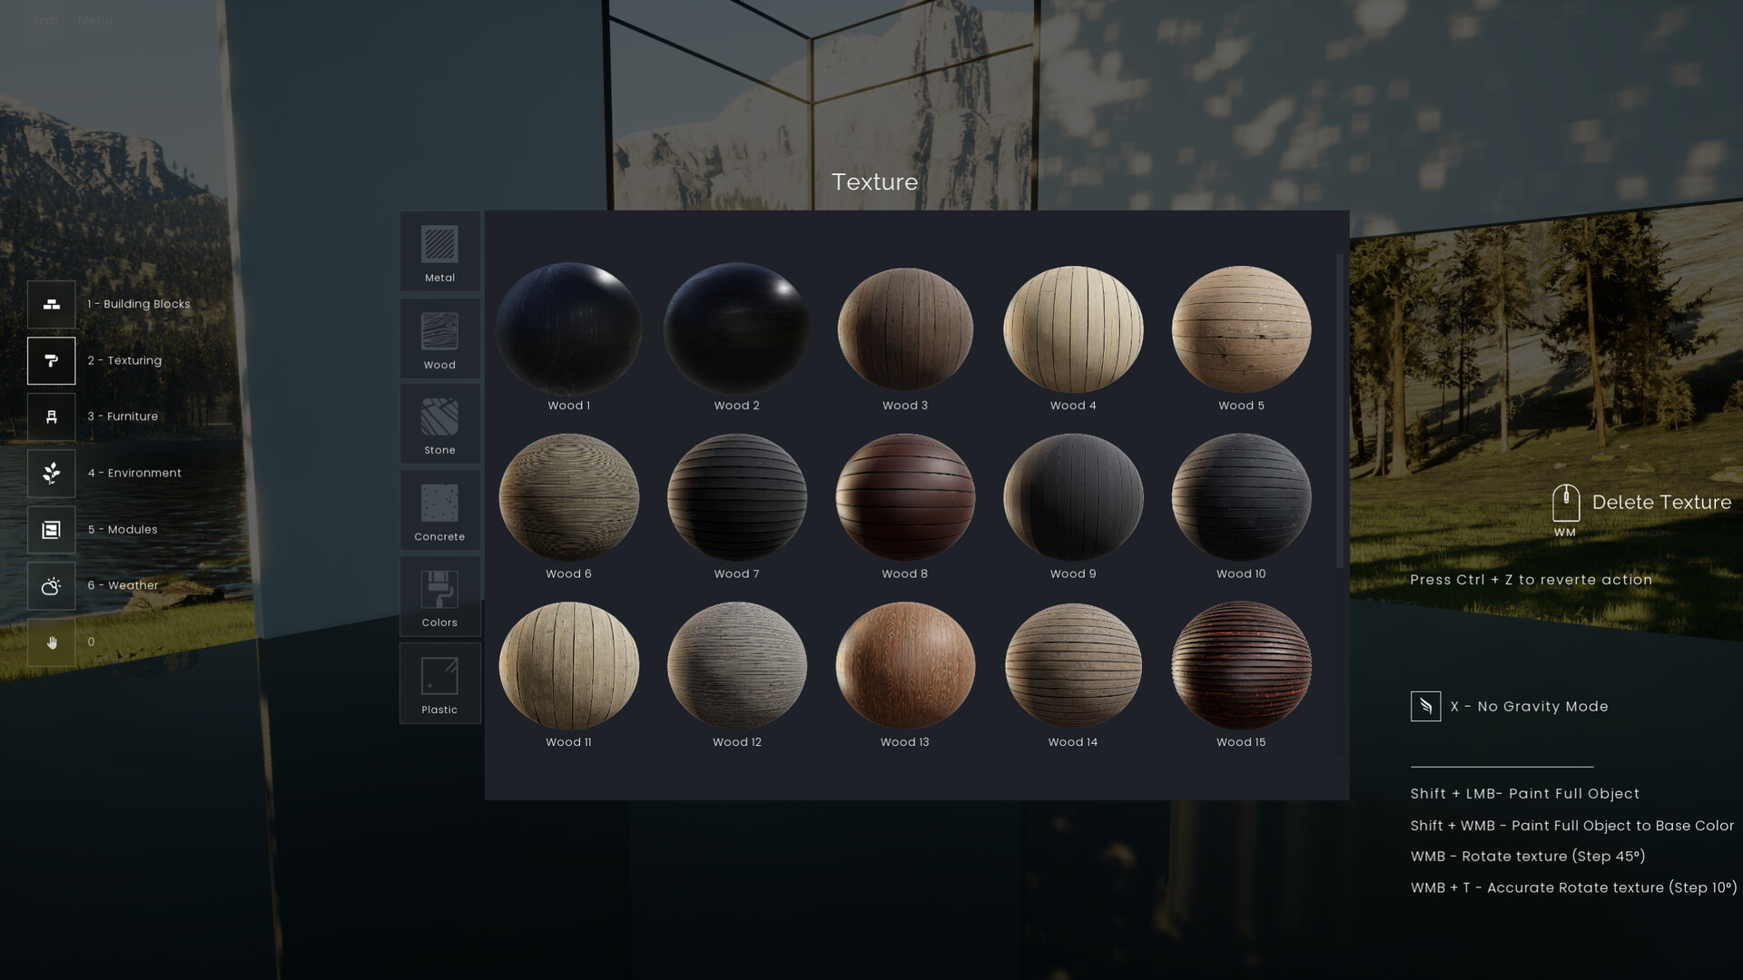1743x980 pixels.
Task: Select the Modules tool
Action: 51,529
